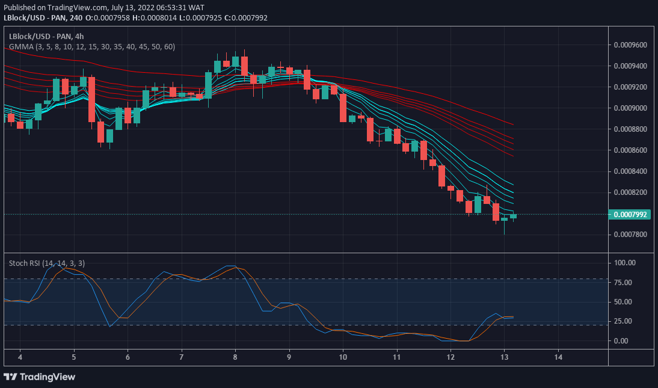The image size is (658, 388).
Task: Click the LBlock/USD - PAN, 4h chart title
Action: point(46,37)
